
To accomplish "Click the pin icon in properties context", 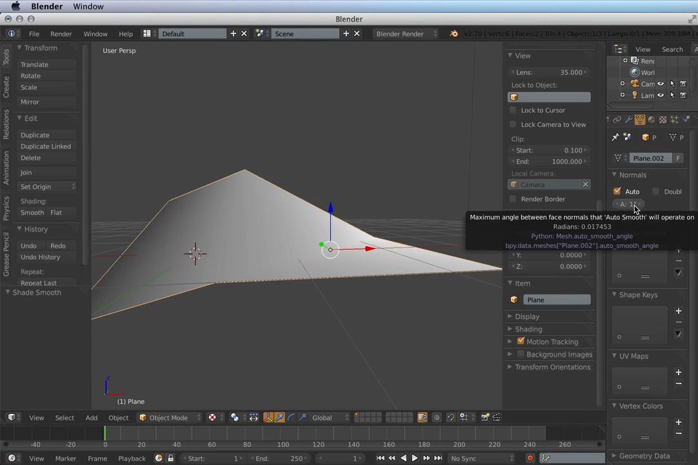I will click(615, 138).
